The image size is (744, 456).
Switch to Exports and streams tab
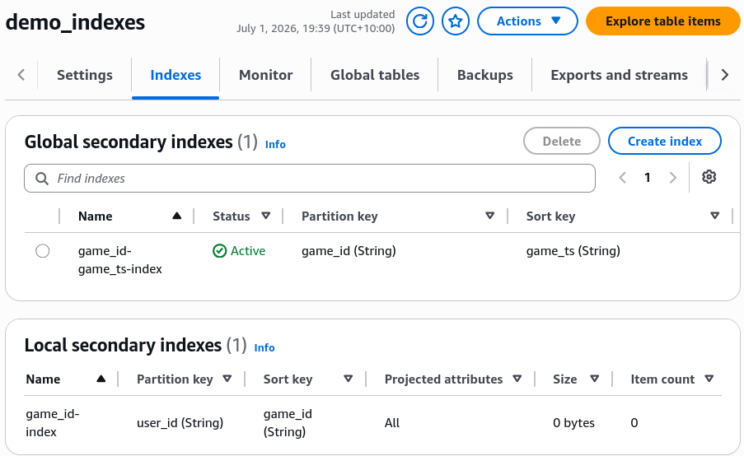tap(620, 75)
